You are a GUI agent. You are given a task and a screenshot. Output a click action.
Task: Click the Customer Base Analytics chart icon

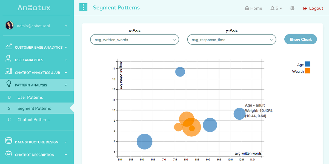(x=9, y=47)
